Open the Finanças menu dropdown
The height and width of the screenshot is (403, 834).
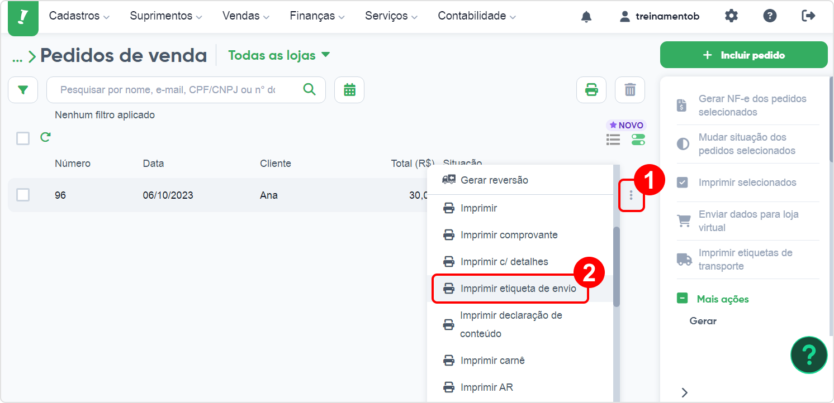[318, 16]
